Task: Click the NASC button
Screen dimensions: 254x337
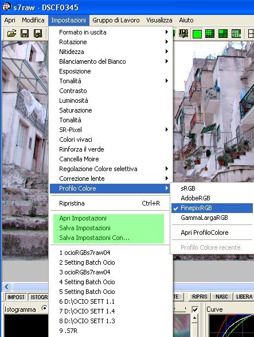Action: click(x=222, y=297)
